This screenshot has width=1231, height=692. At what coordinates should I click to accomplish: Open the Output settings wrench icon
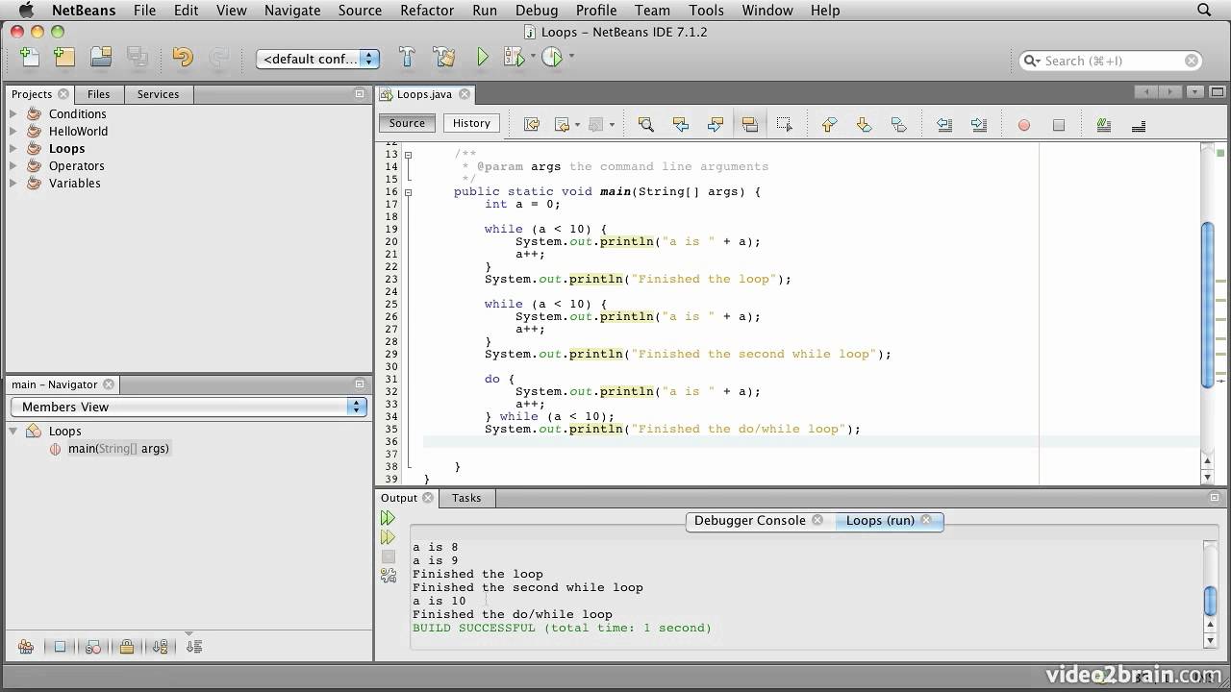click(388, 575)
